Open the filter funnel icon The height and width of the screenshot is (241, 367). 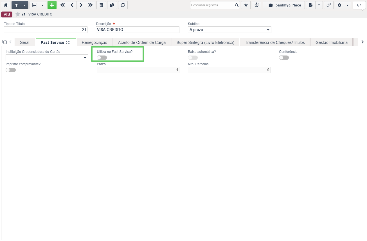tap(16, 5)
